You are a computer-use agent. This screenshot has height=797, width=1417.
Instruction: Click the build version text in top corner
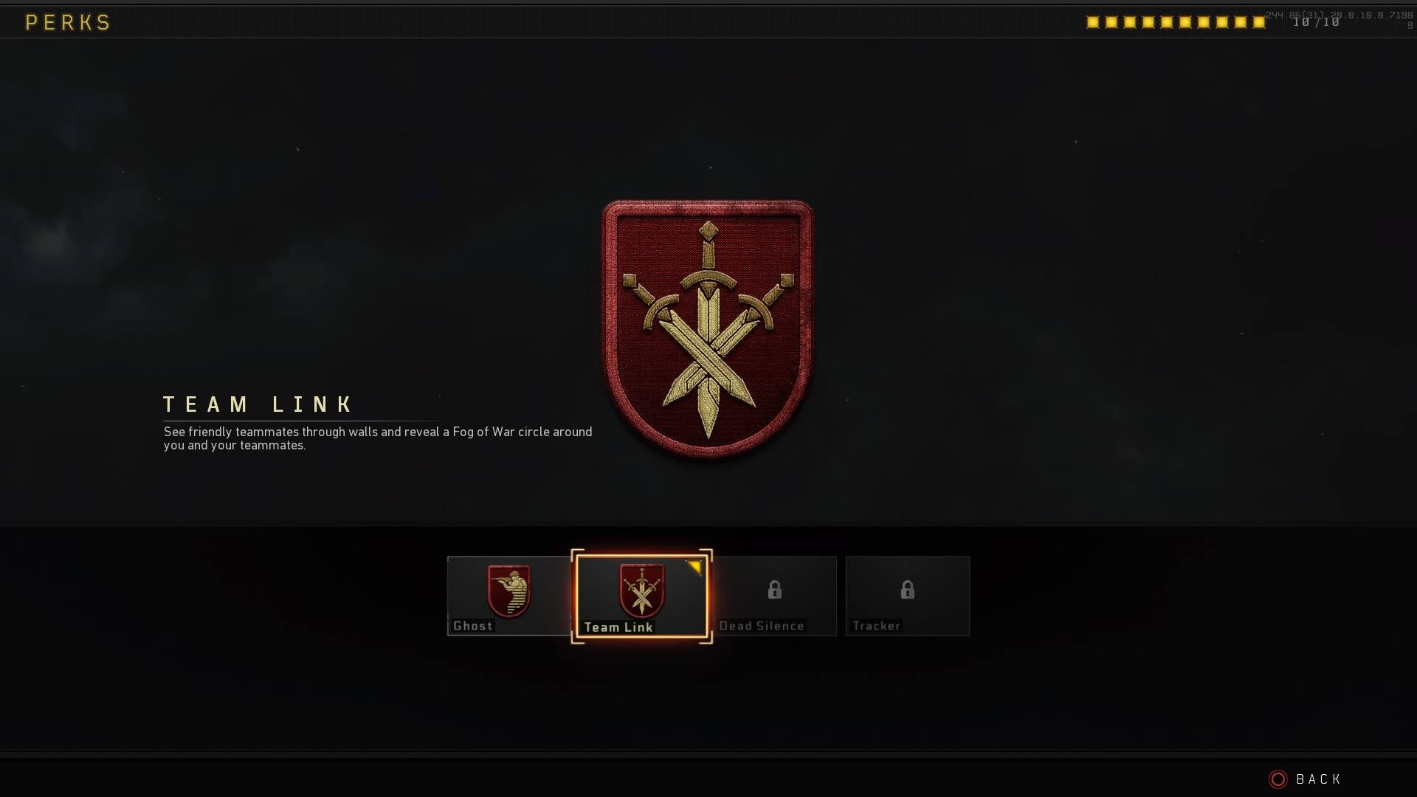coord(1339,19)
